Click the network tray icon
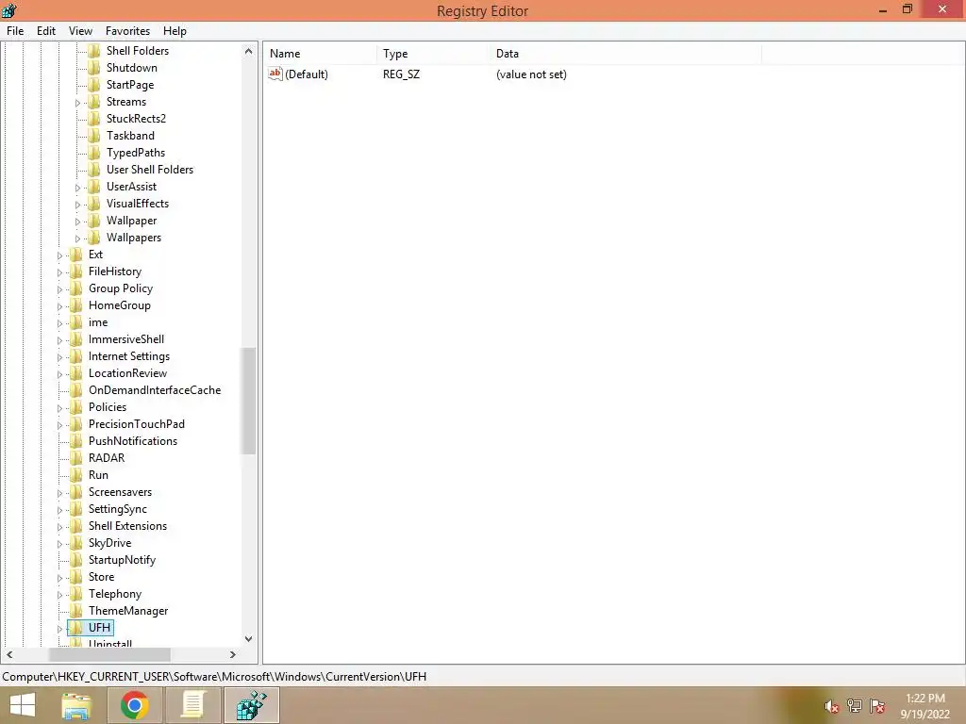966x724 pixels. (x=854, y=706)
